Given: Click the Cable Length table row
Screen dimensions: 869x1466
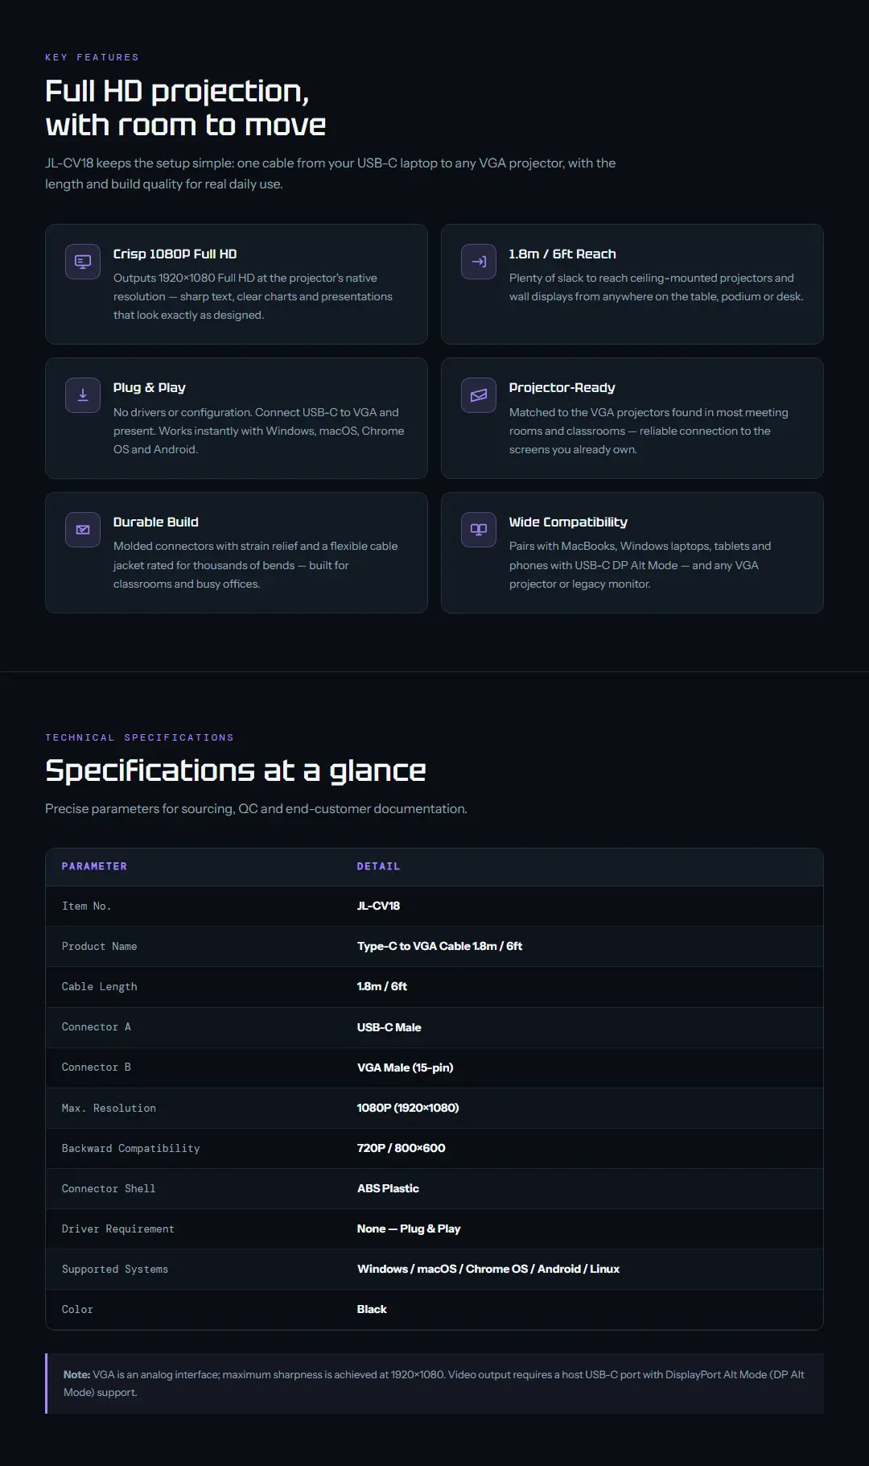Looking at the screenshot, I should coord(434,987).
